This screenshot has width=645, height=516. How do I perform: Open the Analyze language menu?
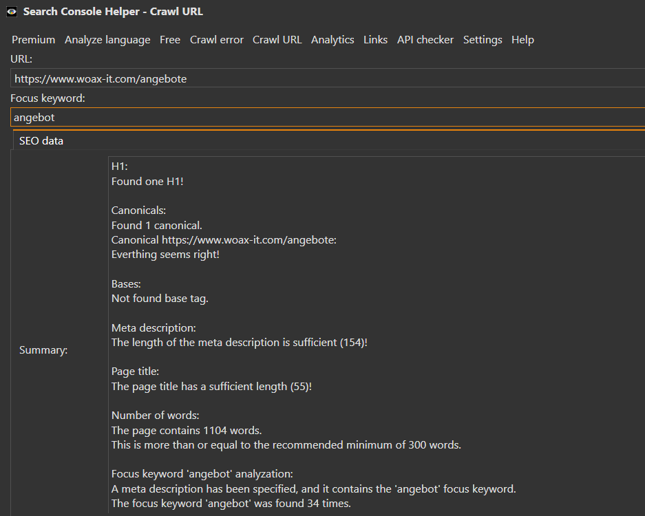point(107,40)
